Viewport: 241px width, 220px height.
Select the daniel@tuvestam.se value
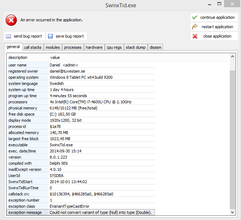(x=67, y=71)
